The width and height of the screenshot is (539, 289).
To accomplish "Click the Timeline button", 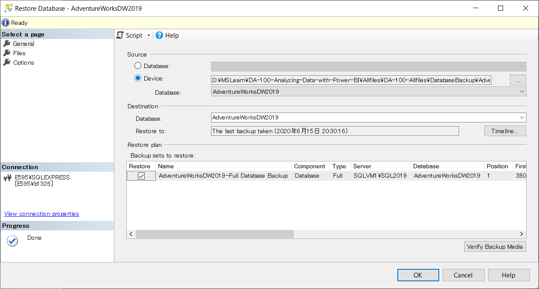I will click(x=505, y=131).
